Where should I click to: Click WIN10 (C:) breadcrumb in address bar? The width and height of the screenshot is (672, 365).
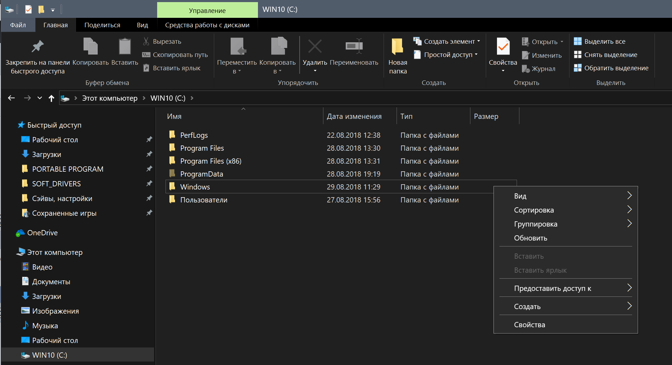click(x=168, y=98)
